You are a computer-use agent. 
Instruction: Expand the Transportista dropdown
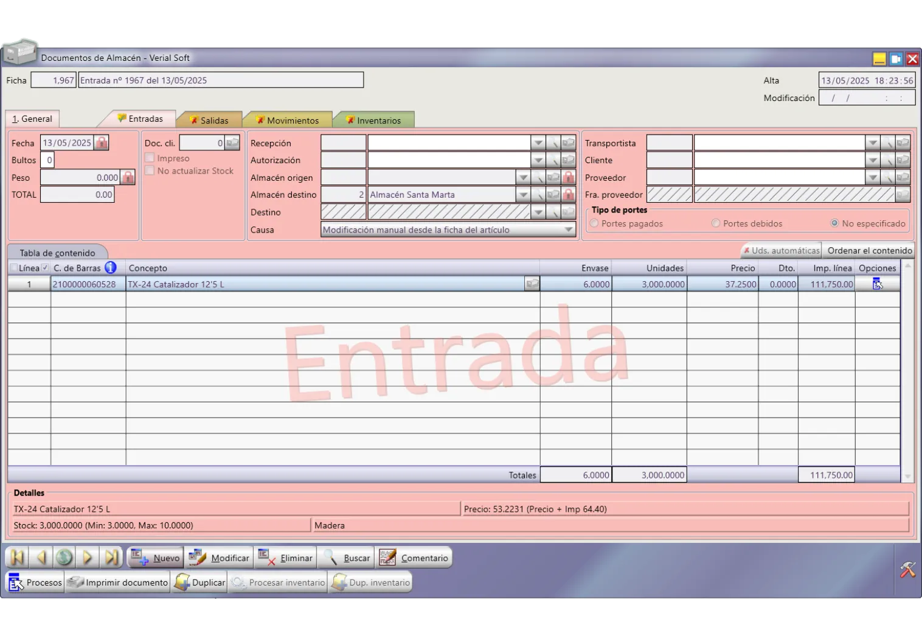tap(873, 143)
